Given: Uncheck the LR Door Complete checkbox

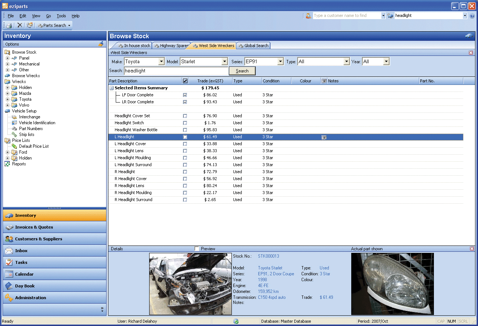Looking at the screenshot, I should [185, 102].
